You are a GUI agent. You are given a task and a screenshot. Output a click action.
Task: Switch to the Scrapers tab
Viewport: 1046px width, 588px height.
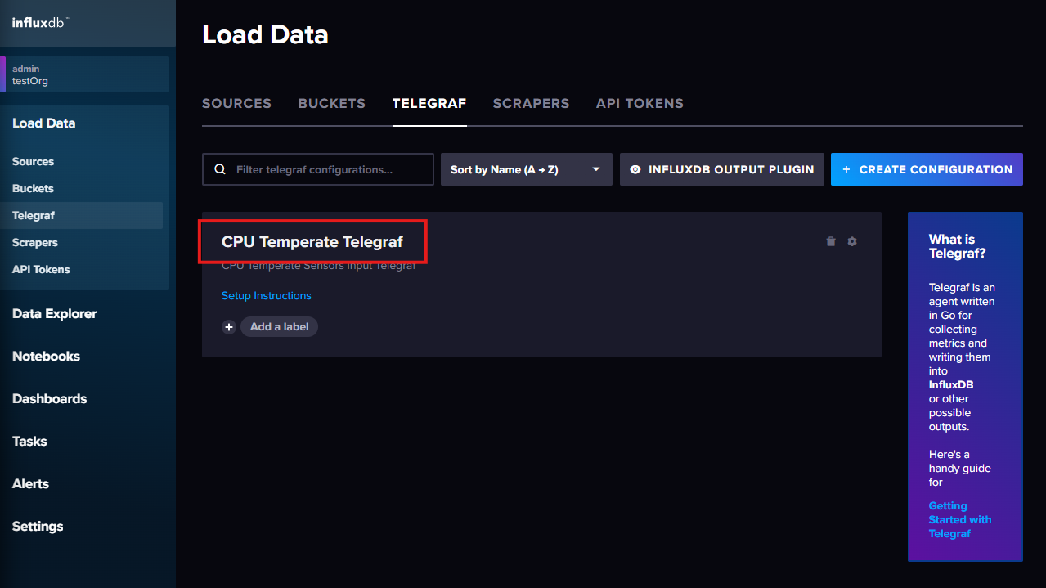[531, 104]
